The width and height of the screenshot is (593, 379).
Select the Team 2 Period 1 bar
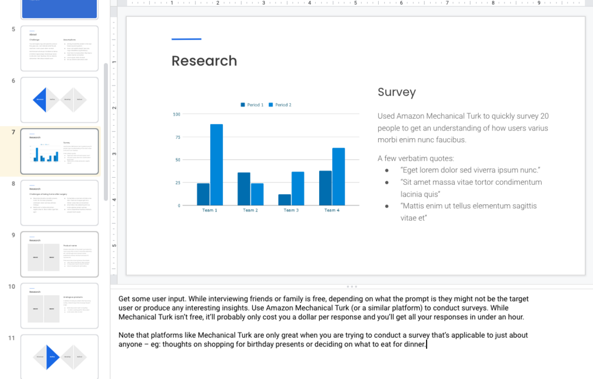point(244,189)
